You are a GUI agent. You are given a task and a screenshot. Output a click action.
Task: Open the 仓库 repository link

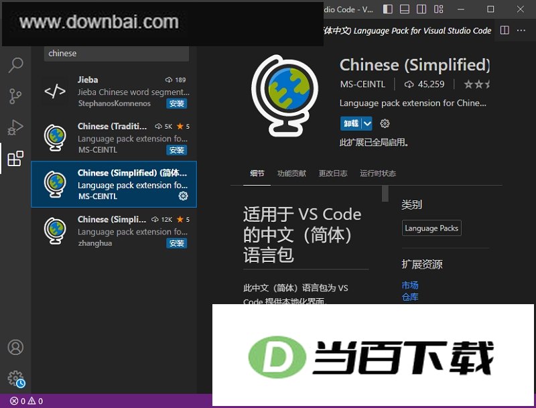click(410, 297)
